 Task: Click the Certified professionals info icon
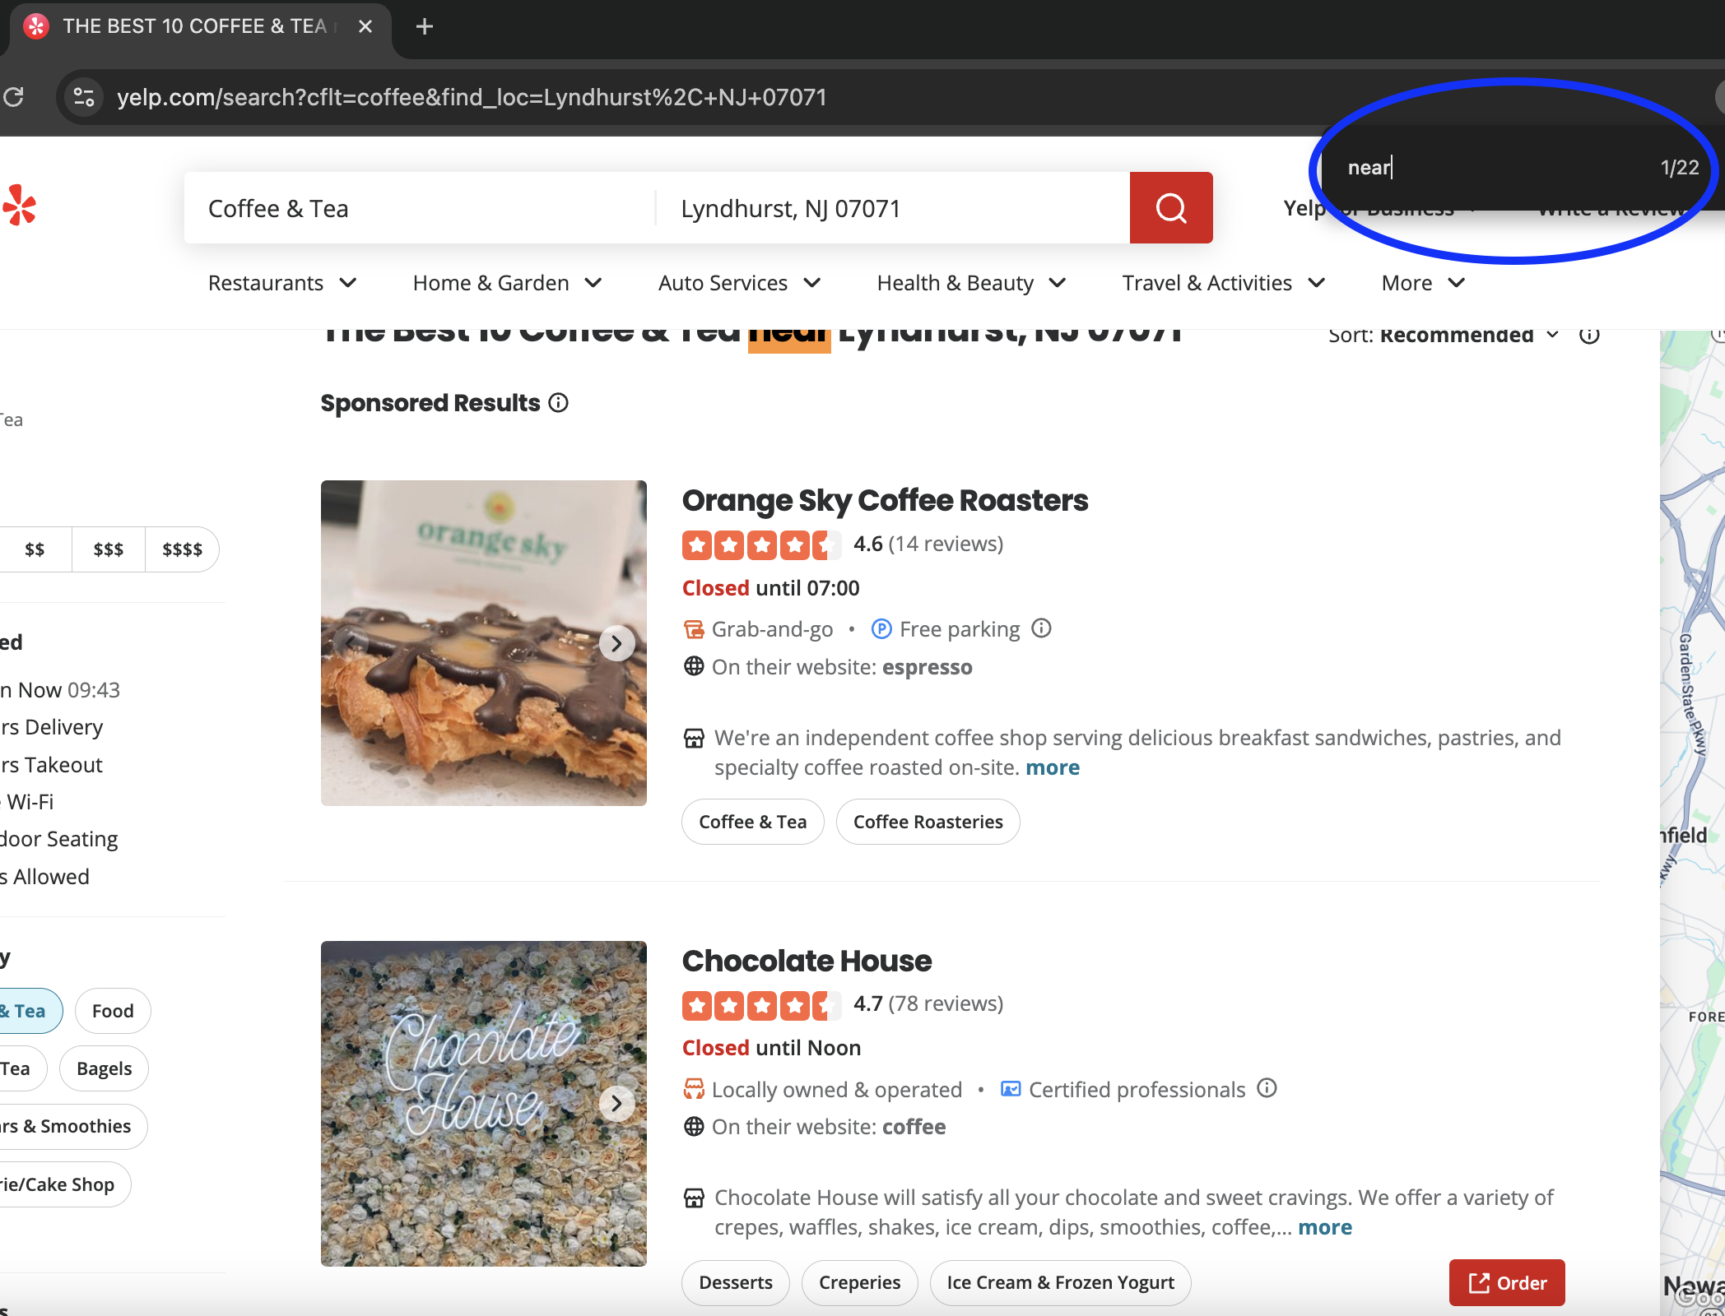pos(1267,1088)
